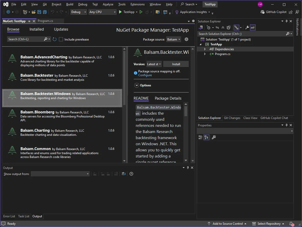Expand the Dependencies tree node

click(x=205, y=49)
